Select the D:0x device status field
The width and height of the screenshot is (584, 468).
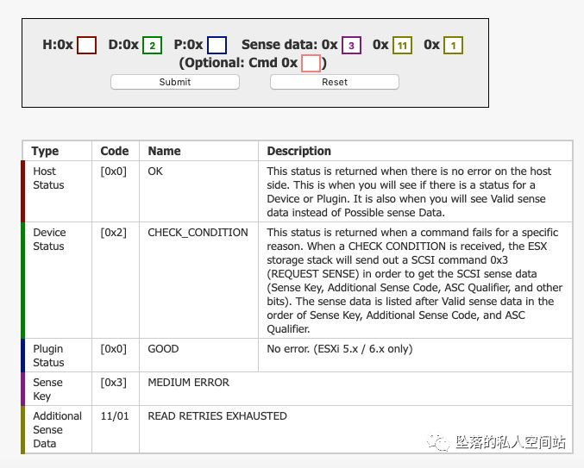pos(152,45)
